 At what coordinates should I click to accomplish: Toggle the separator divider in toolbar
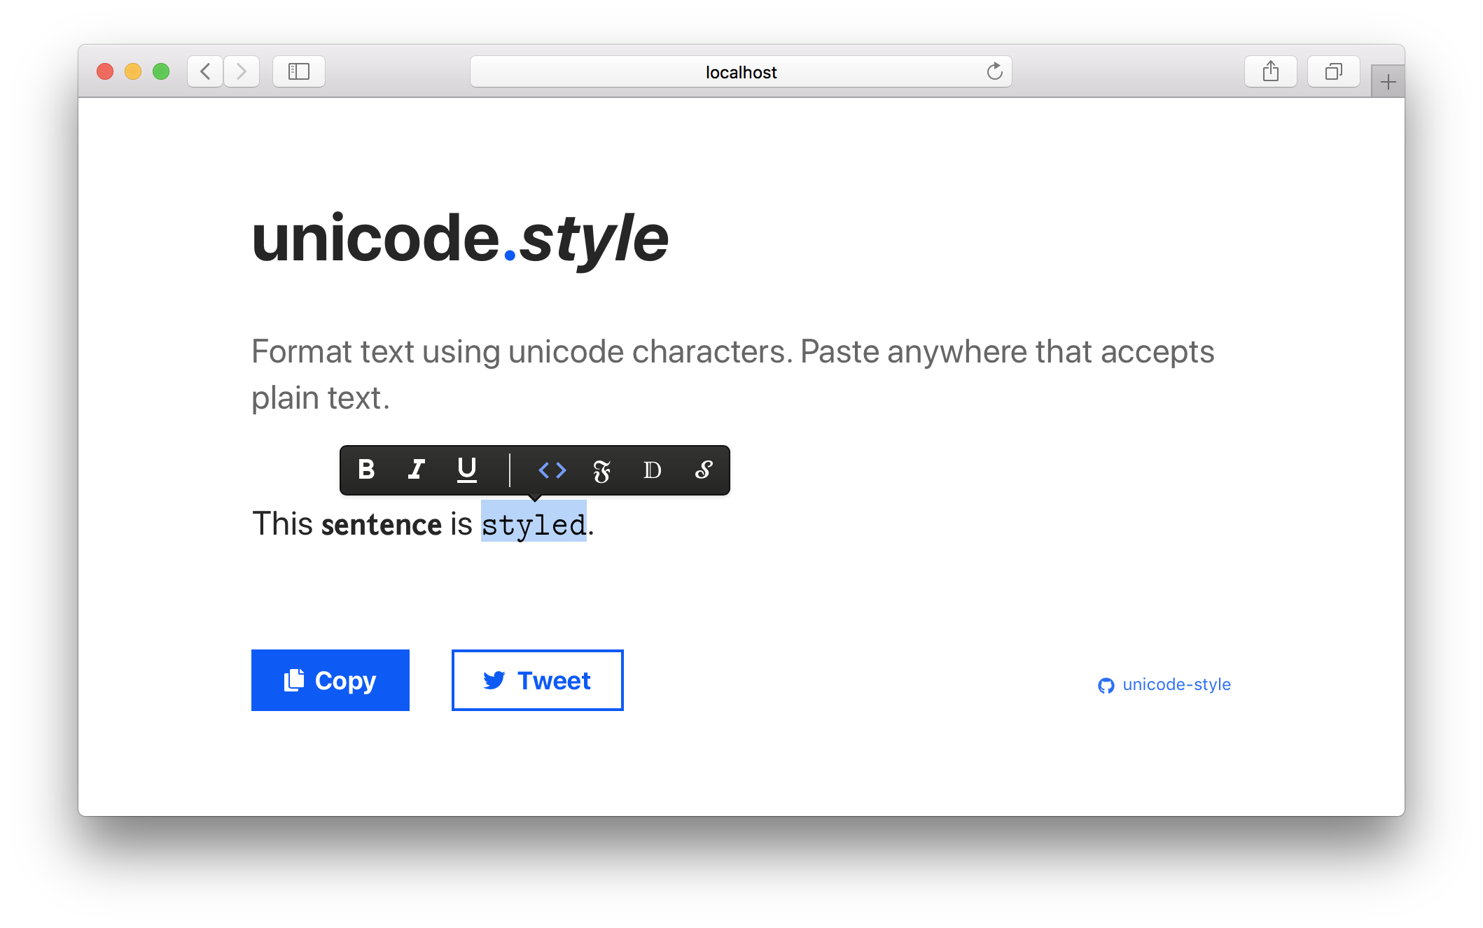[511, 470]
